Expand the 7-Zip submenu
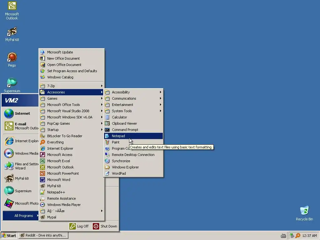Image resolution: width=320 pixels, height=240 pixels. tap(72, 86)
